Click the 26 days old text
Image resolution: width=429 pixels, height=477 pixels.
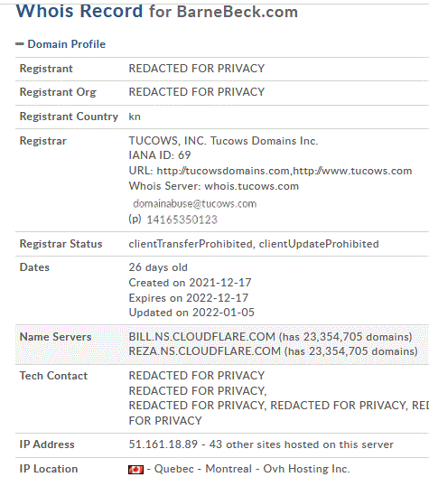(158, 267)
